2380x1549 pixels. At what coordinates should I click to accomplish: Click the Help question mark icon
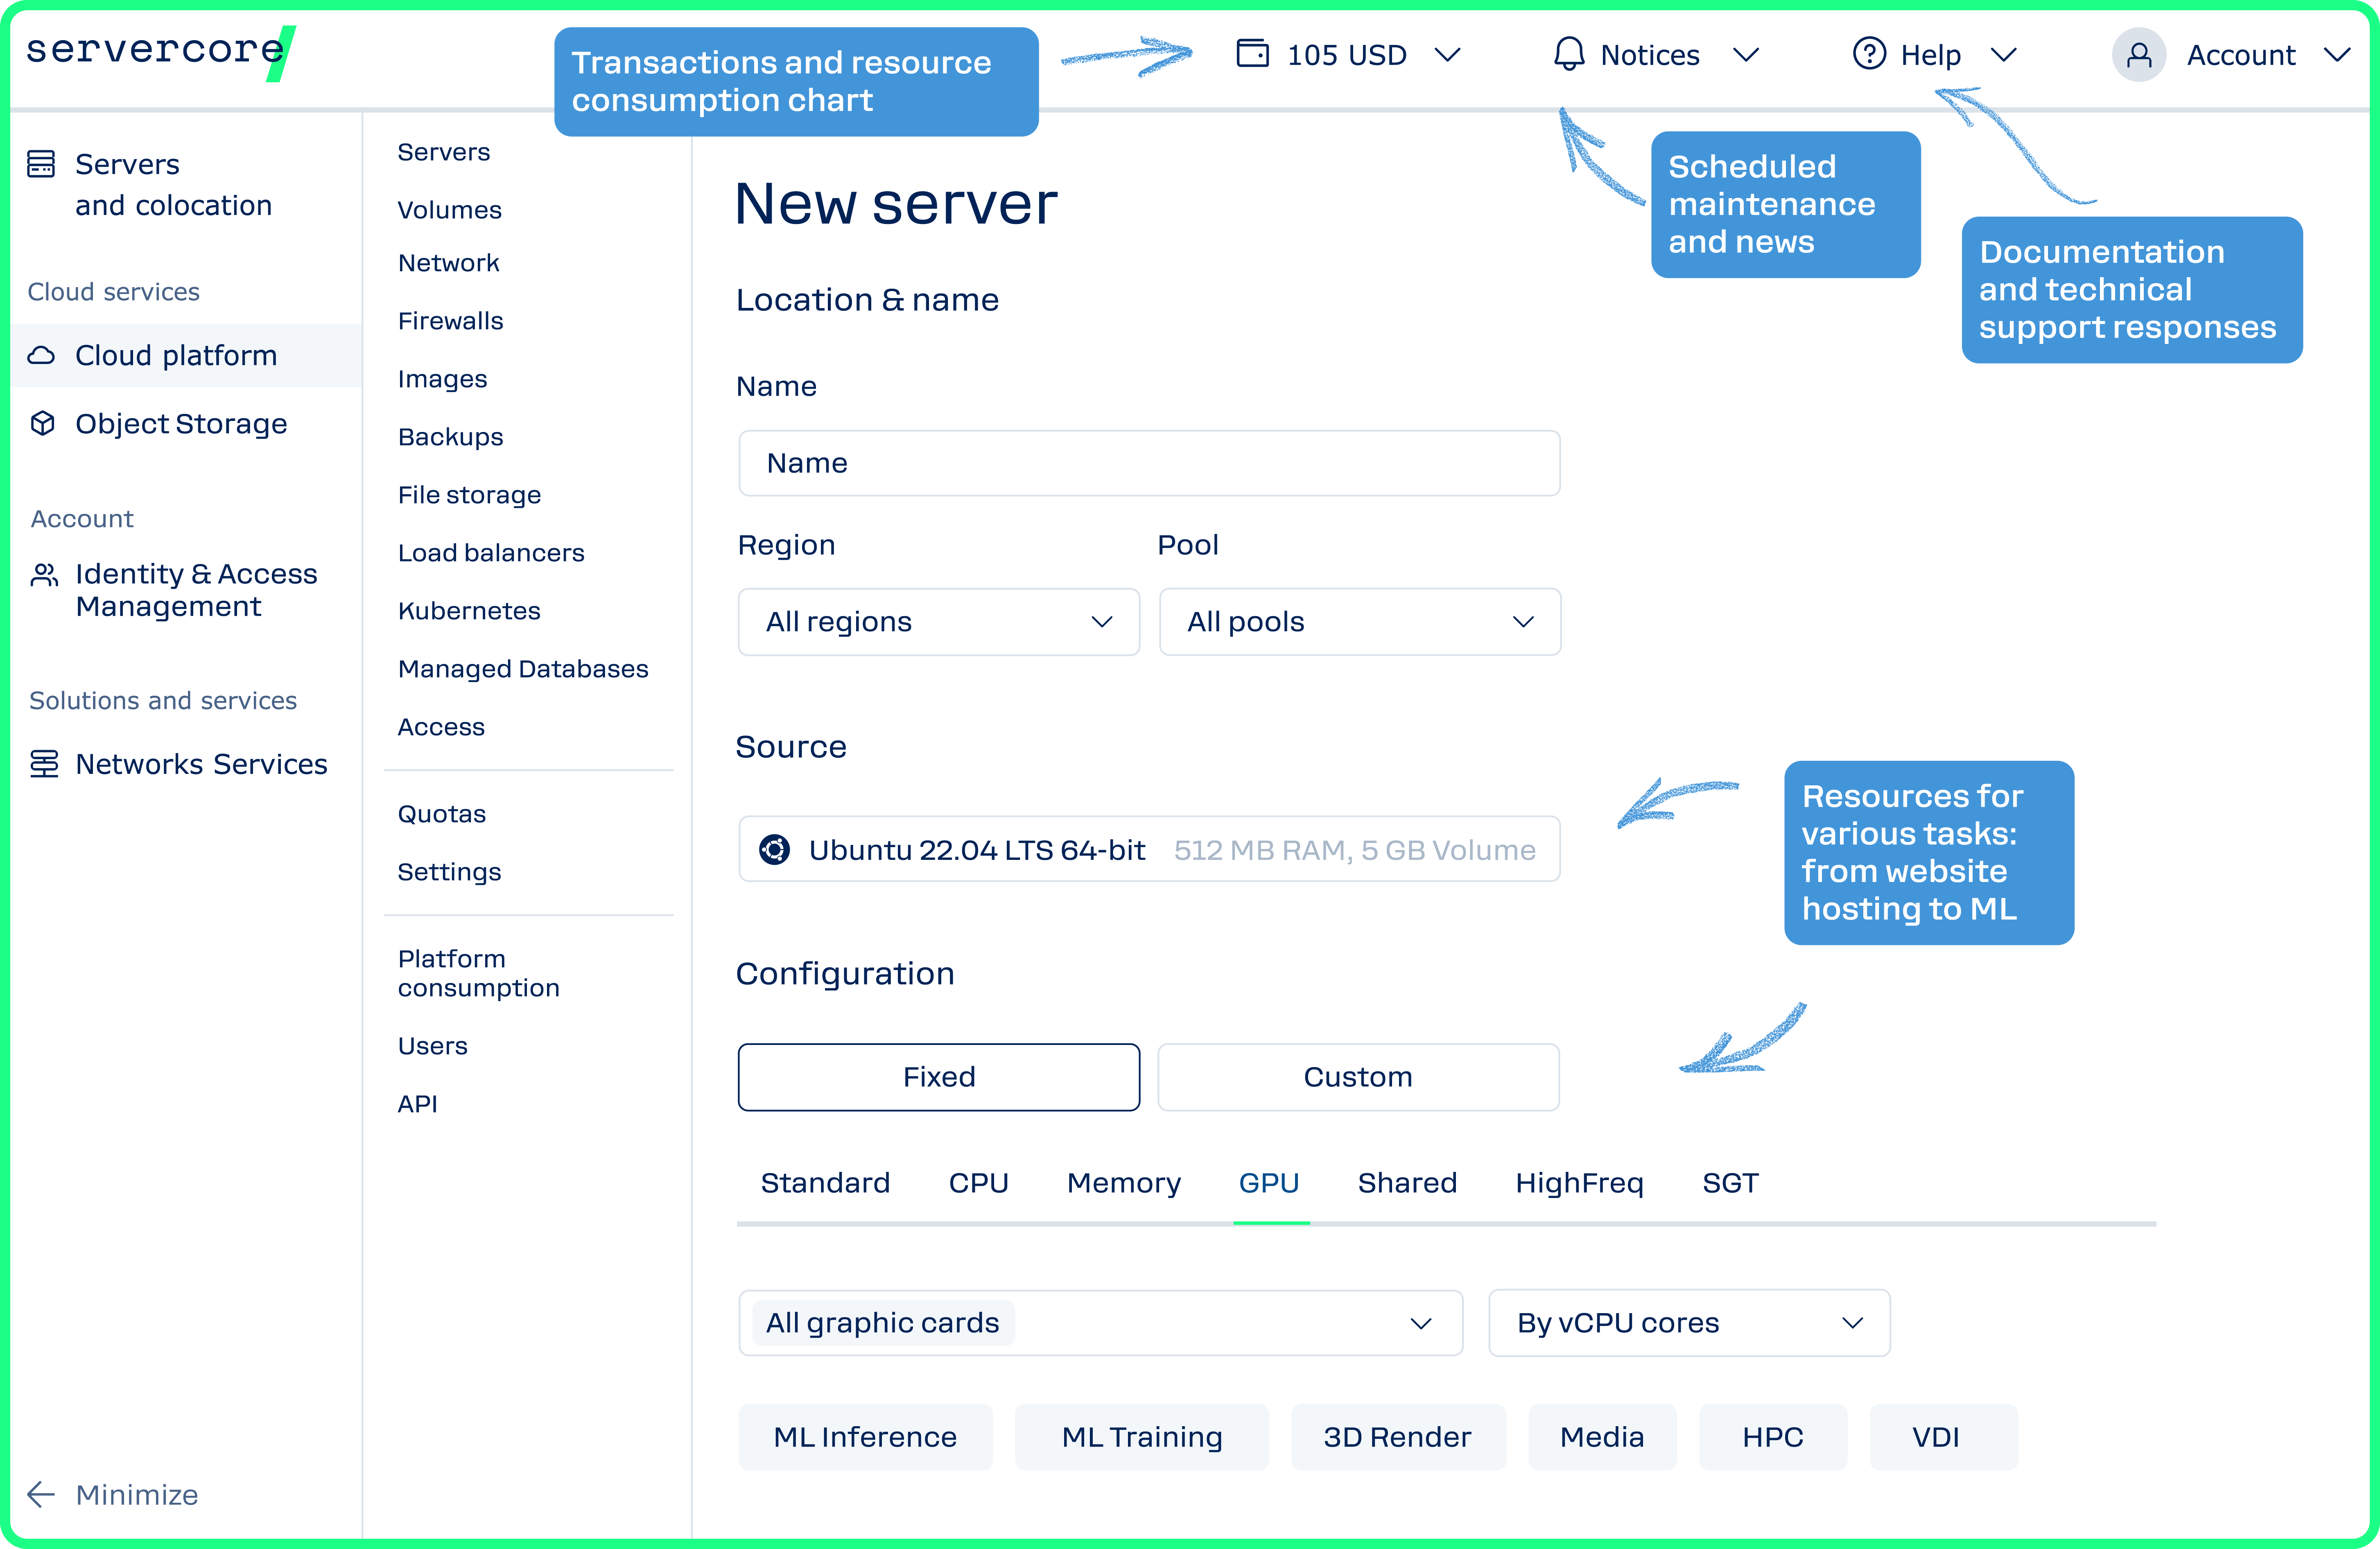(1869, 54)
